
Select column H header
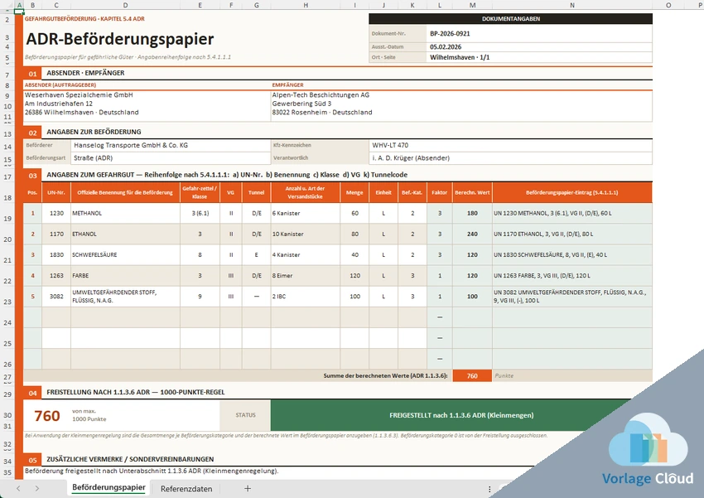click(x=306, y=5)
